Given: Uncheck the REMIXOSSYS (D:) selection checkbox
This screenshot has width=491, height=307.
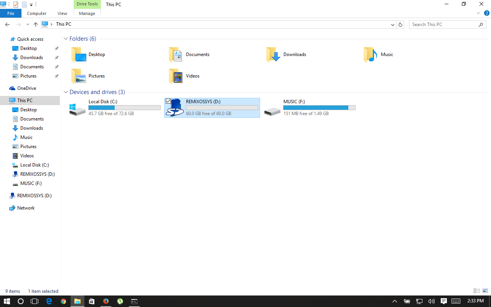Looking at the screenshot, I should pos(168,101).
